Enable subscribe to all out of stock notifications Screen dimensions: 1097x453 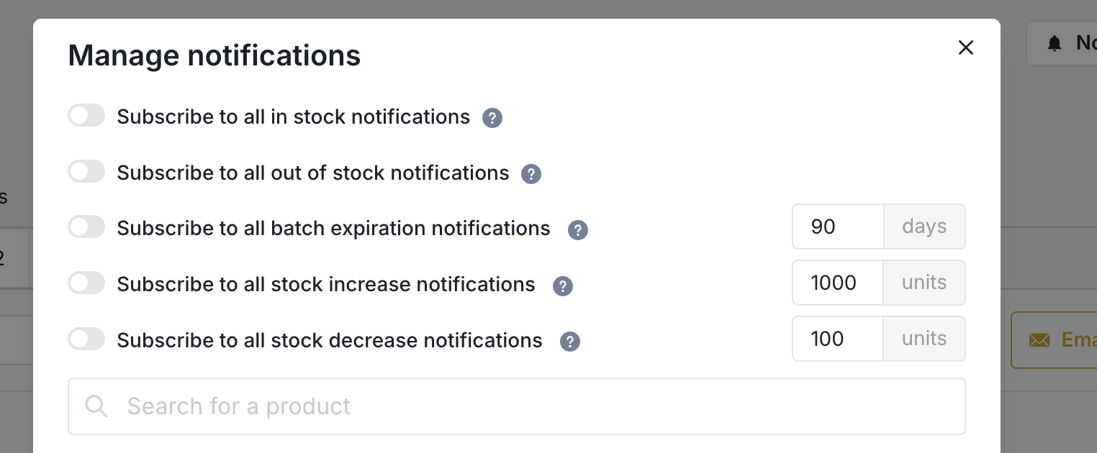point(86,171)
